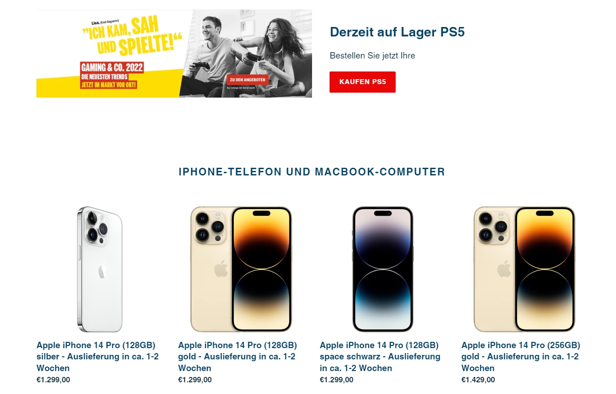Click the IPHONE-TELEFON UND MACBOOK-COMPUTER heading
The width and height of the screenshot is (616, 394).
[x=312, y=172]
